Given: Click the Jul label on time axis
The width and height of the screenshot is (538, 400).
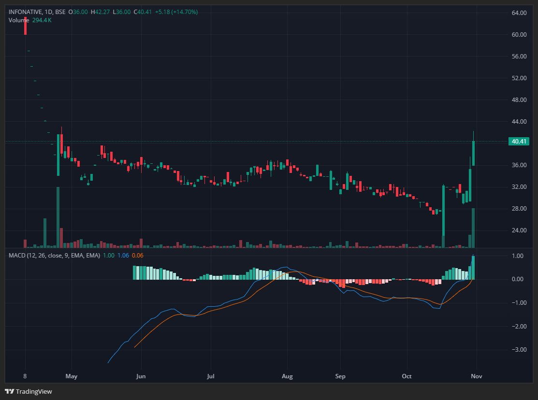Looking at the screenshot, I should [211, 376].
